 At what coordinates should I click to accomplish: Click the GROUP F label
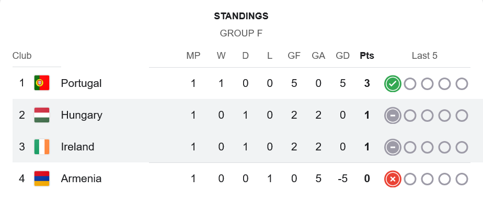(x=241, y=33)
